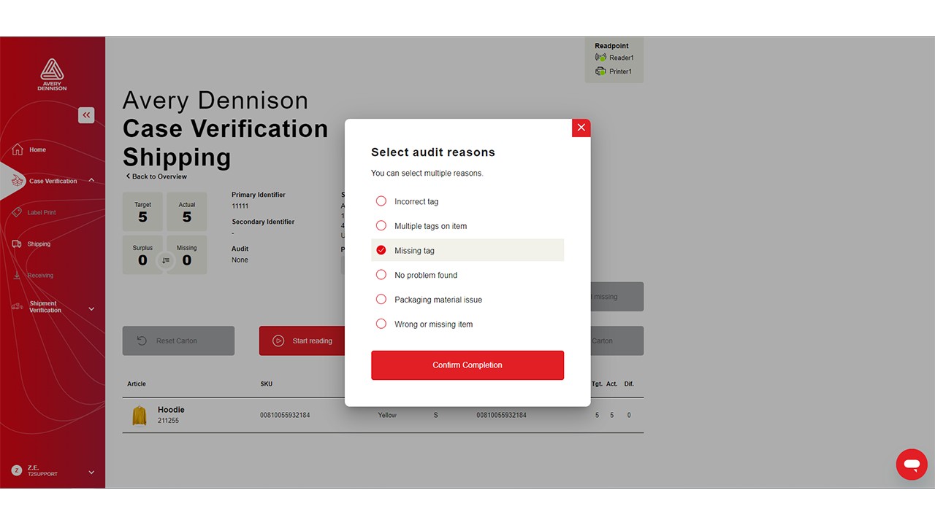Expand the Shipment Verification menu chevron
Image resolution: width=935 pixels, height=525 pixels.
click(91, 309)
